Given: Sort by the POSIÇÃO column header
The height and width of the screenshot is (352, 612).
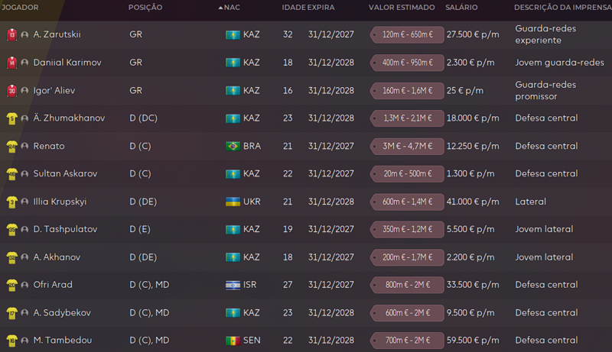Looking at the screenshot, I should click(145, 8).
